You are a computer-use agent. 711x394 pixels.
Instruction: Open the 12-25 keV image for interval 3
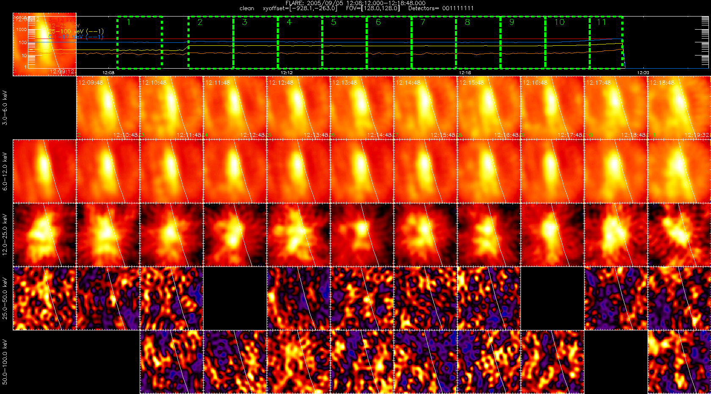pyautogui.click(x=171, y=235)
